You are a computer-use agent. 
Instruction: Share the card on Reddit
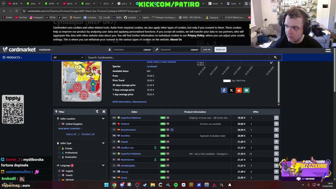[x=239, y=90]
